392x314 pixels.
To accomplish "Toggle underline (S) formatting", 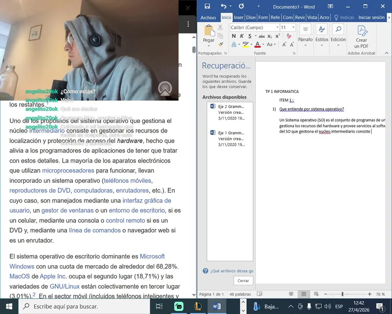I will pos(250,36).
